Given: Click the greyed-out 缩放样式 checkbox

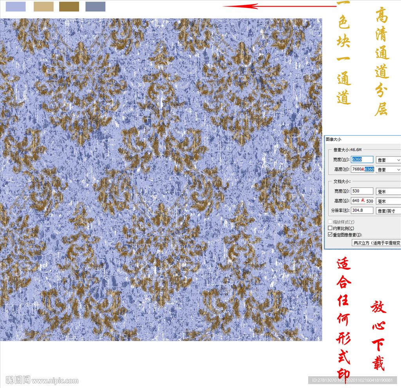Looking at the screenshot, I should (330, 222).
